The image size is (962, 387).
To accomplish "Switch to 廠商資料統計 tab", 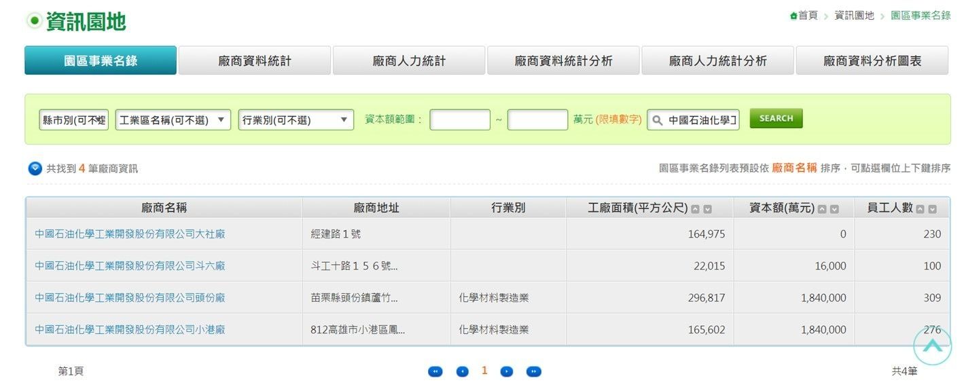I will pos(255,60).
